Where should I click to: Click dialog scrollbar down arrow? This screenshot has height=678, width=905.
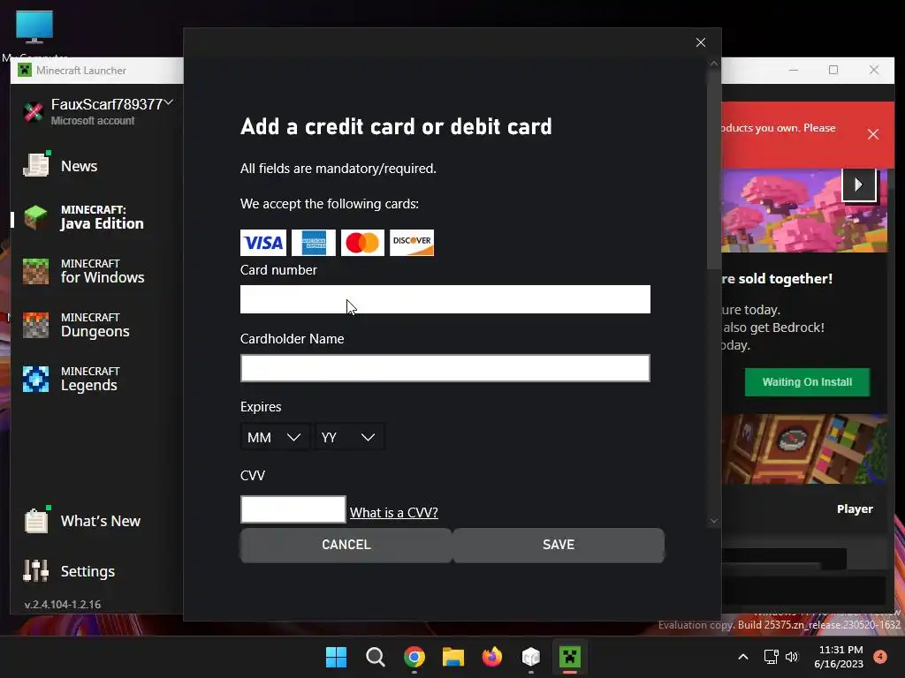[714, 521]
